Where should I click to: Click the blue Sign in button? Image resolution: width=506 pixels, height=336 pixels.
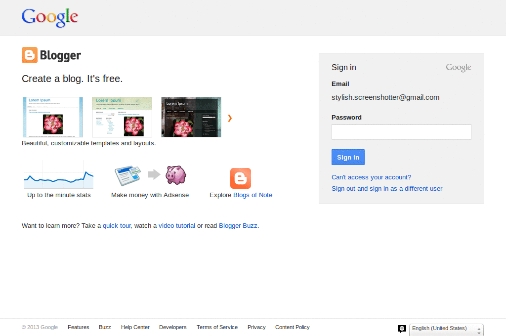[x=348, y=157]
